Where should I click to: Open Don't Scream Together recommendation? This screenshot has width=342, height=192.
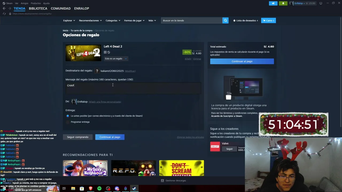(181, 168)
